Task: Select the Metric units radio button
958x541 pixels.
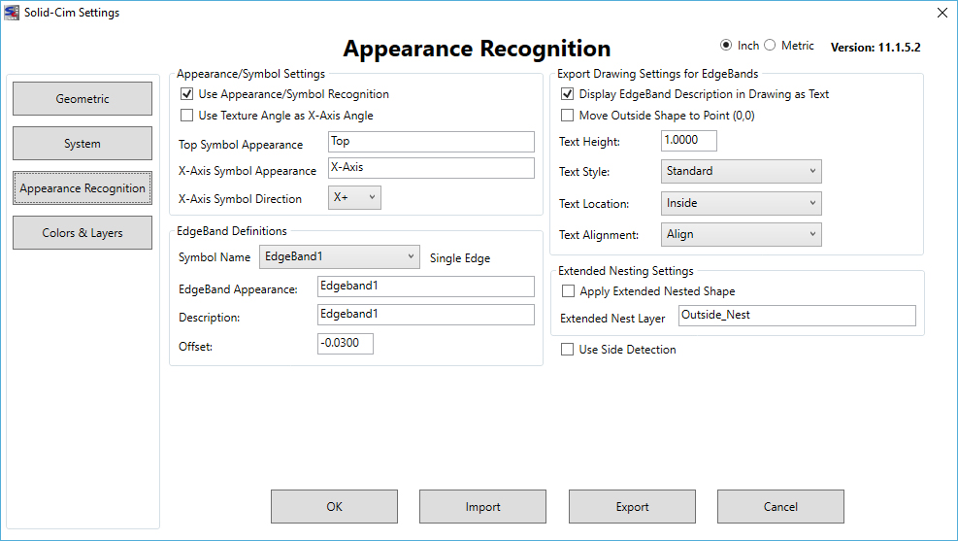Action: 771,46
